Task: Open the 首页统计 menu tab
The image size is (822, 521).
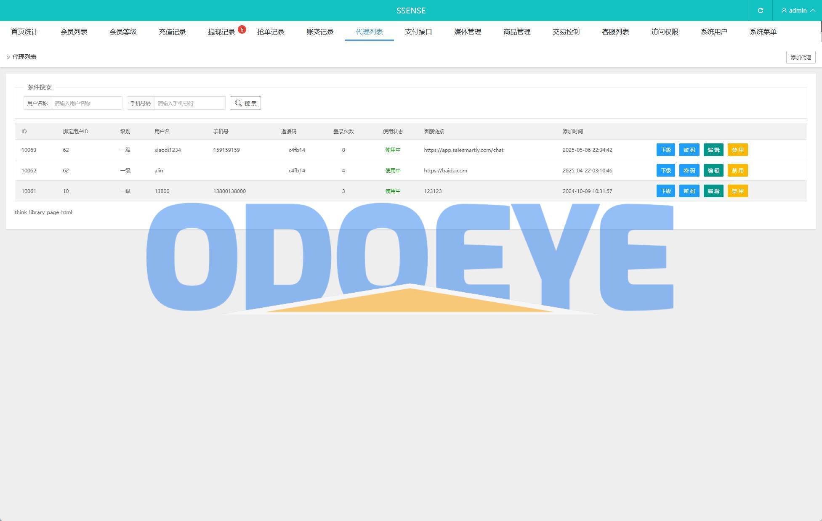Action: pos(24,32)
